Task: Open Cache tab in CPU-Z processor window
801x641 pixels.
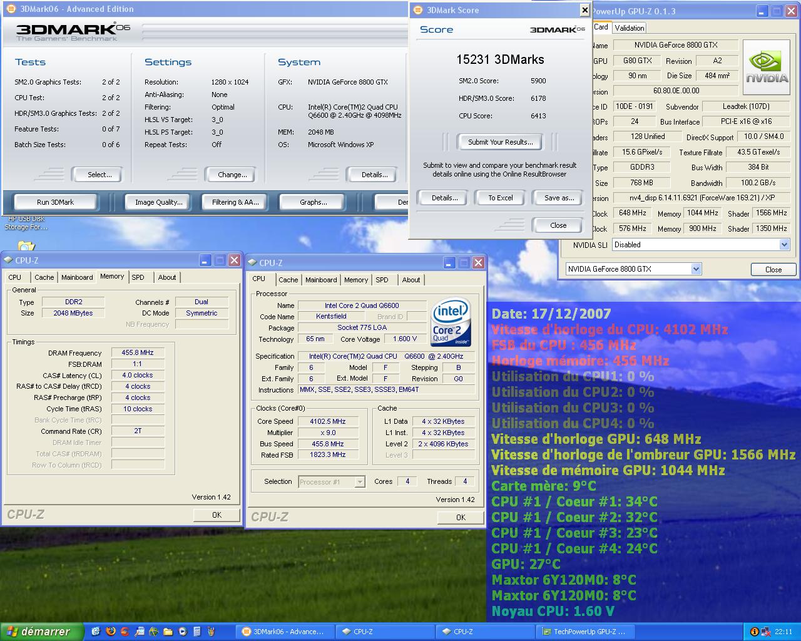Action: pyautogui.click(x=288, y=280)
